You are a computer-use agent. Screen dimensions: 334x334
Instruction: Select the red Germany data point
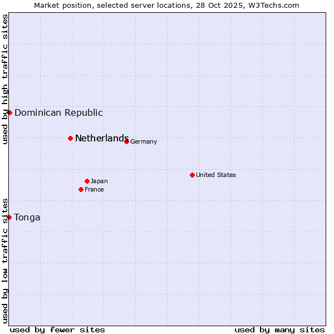[126, 141]
